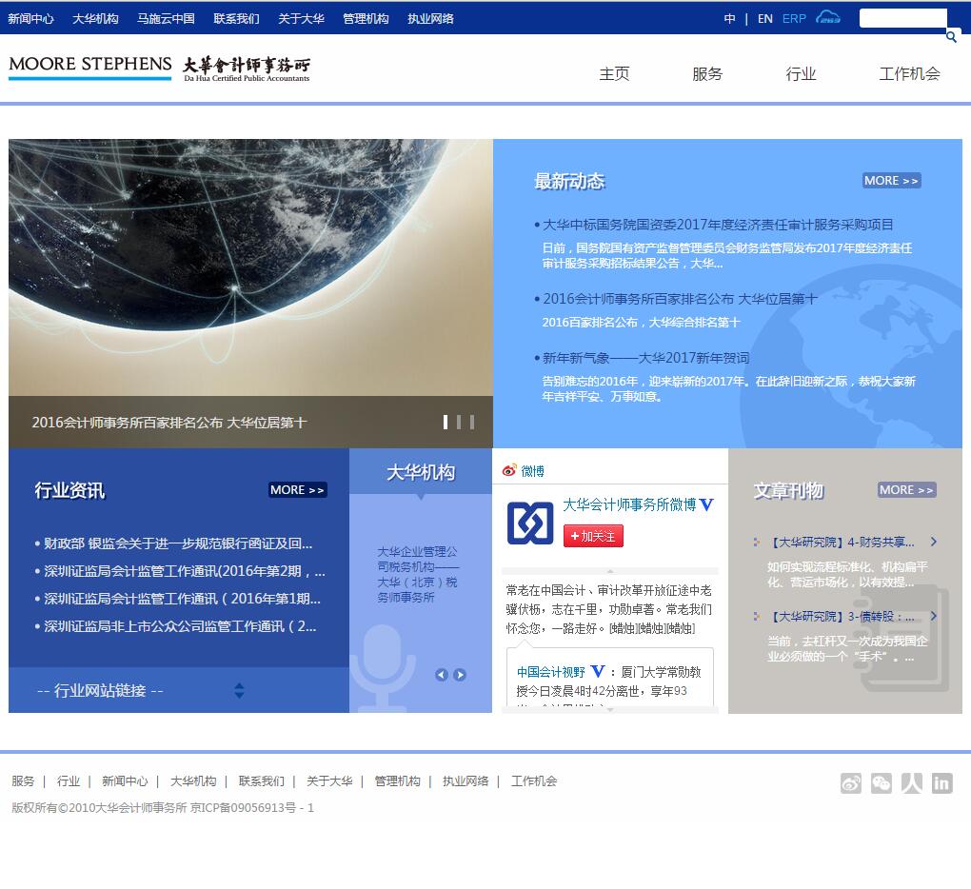Screen dimensions: 971x889
Task: Open the 服务 main menu item
Action: 707,73
